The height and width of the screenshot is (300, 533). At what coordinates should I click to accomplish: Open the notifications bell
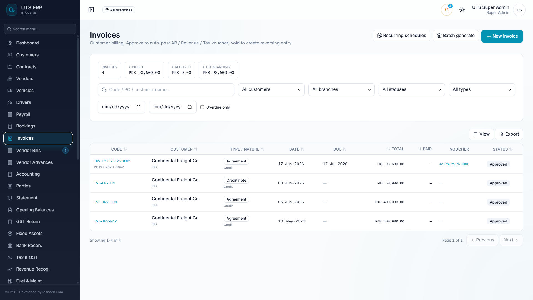[x=446, y=10]
